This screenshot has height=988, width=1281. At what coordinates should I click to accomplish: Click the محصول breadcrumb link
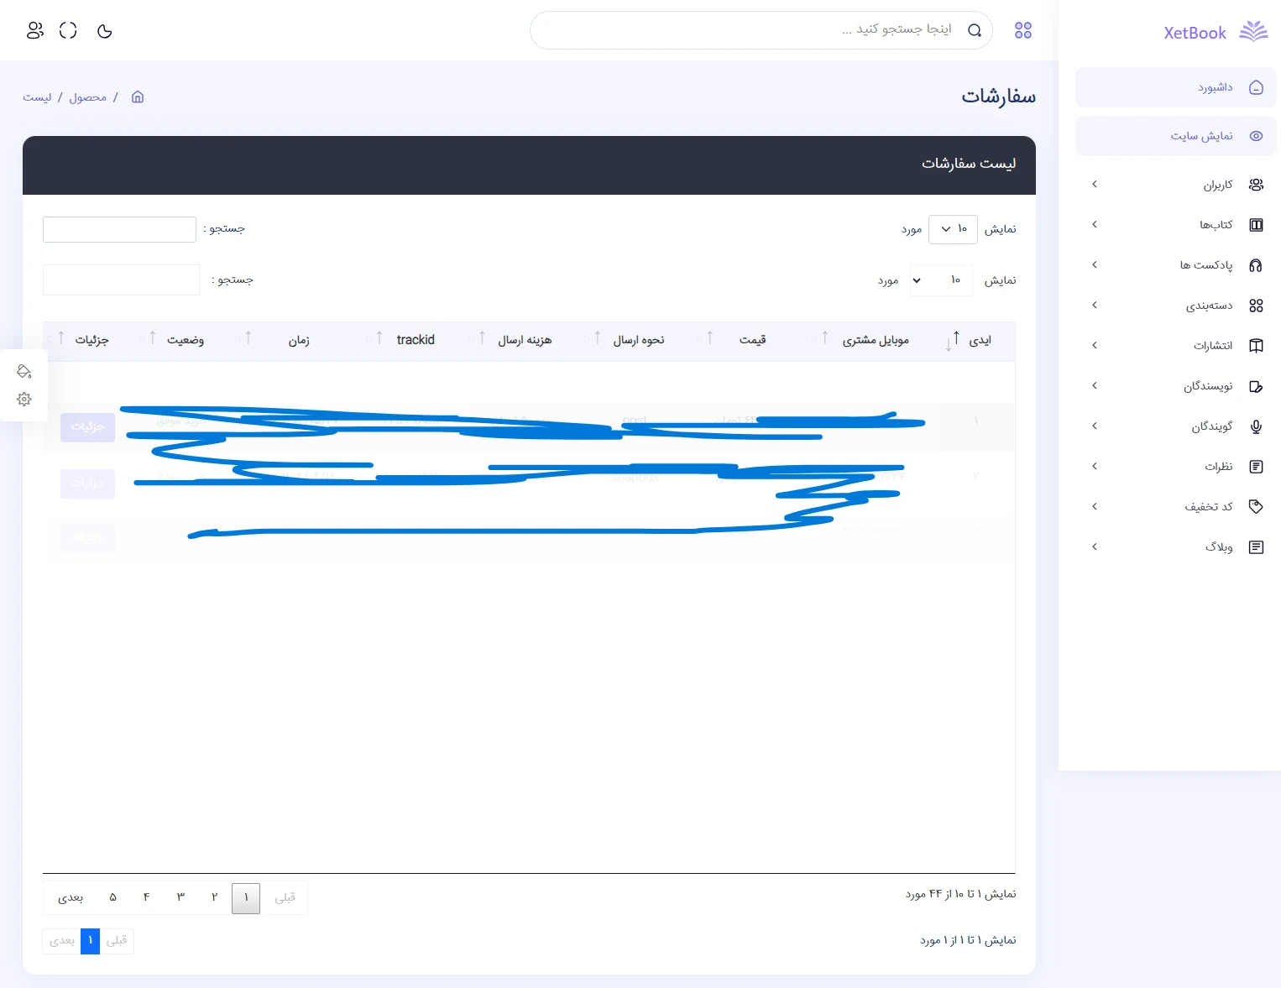point(88,97)
